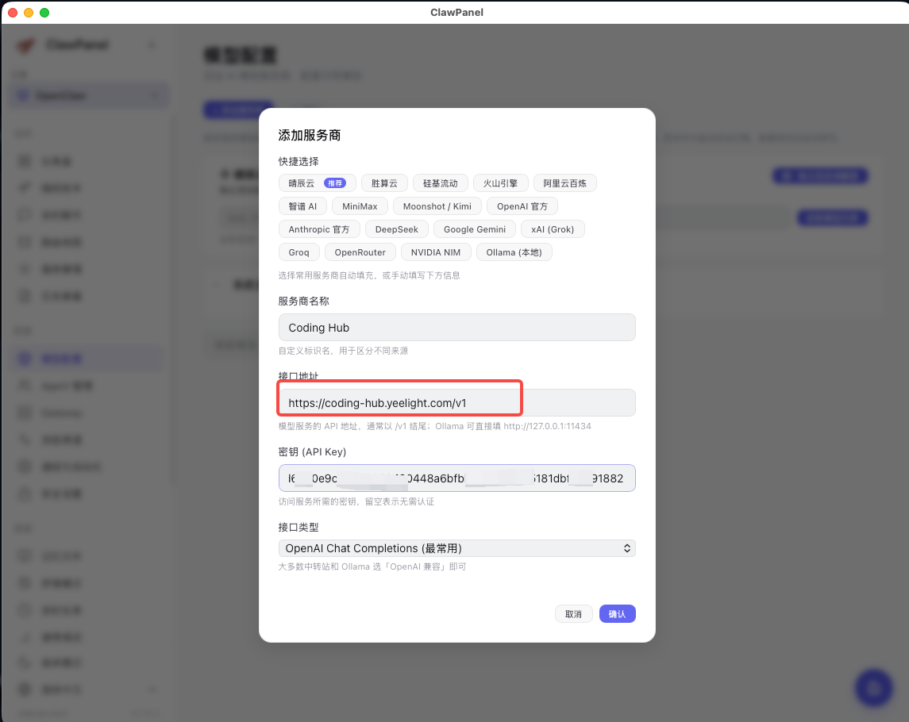The width and height of the screenshot is (909, 722).
Task: Focus the 密钥 (API Key) input field
Action: pos(456,478)
